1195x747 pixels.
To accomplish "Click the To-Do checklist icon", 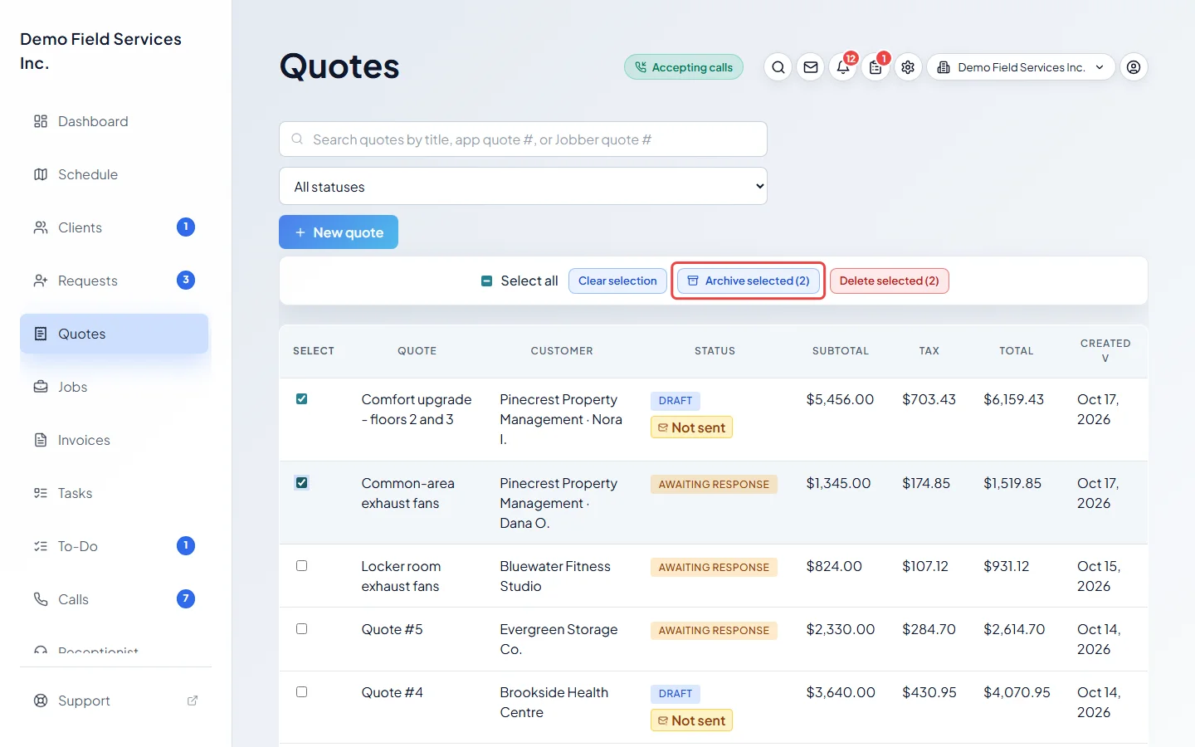I will coord(41,546).
